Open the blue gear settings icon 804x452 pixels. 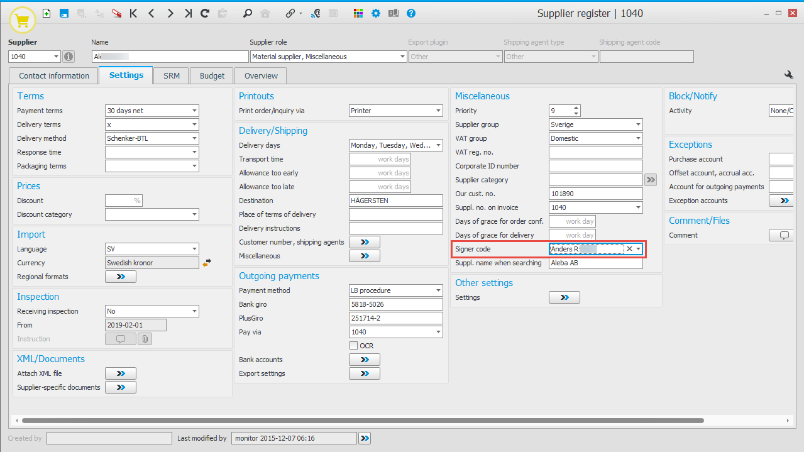[376, 13]
